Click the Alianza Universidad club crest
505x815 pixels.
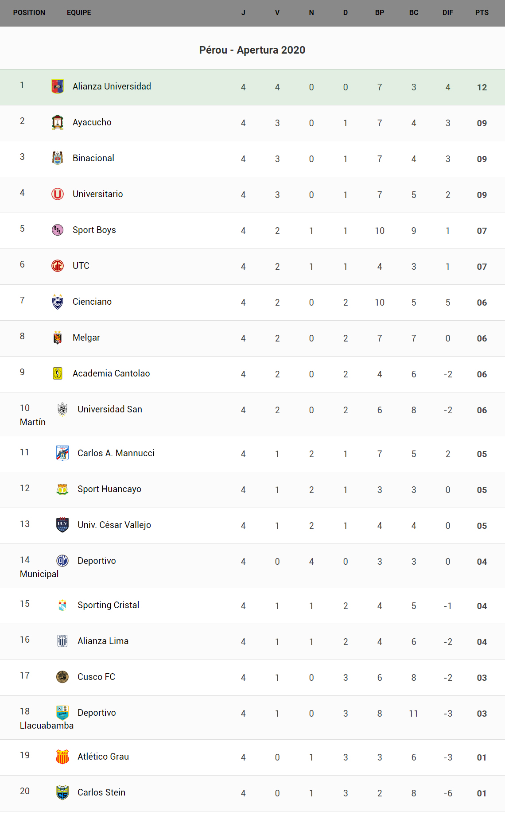click(58, 86)
